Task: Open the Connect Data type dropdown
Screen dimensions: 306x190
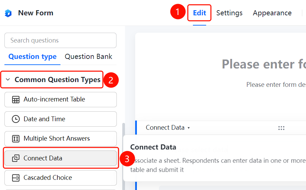Action: tap(168, 128)
